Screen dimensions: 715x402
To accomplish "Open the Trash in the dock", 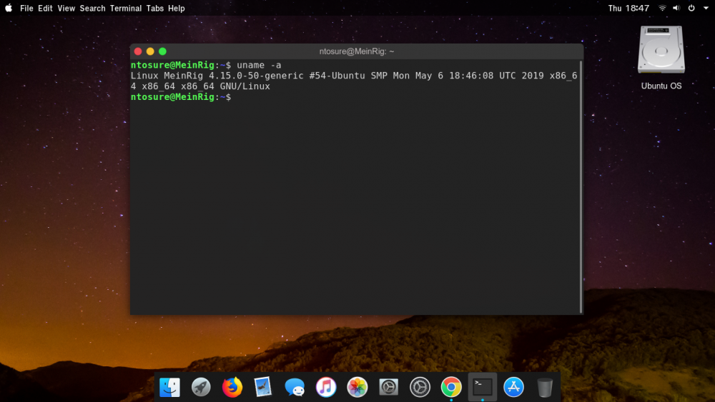I will tap(544, 388).
